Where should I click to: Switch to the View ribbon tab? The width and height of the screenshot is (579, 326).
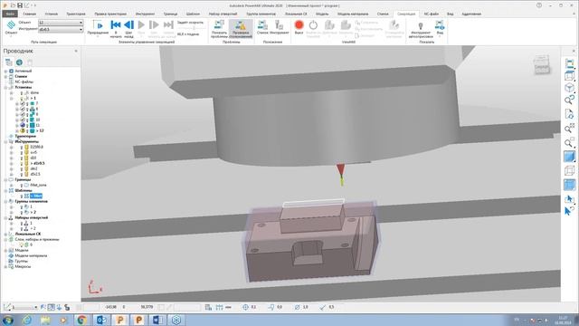[451, 14]
